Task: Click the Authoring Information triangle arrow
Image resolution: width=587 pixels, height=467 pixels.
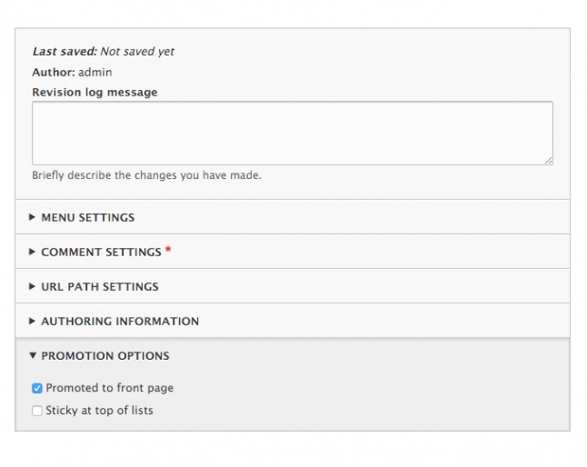Action: [x=32, y=321]
